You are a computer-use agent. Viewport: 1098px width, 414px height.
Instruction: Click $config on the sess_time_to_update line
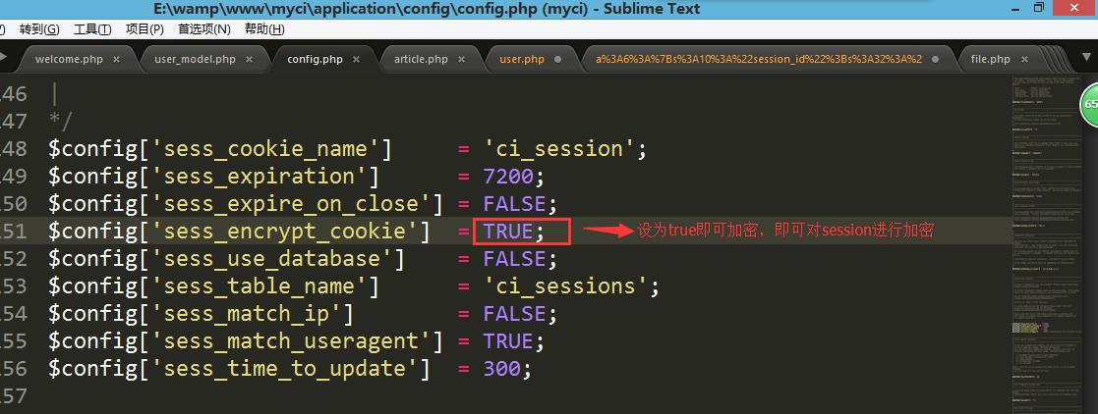93,369
